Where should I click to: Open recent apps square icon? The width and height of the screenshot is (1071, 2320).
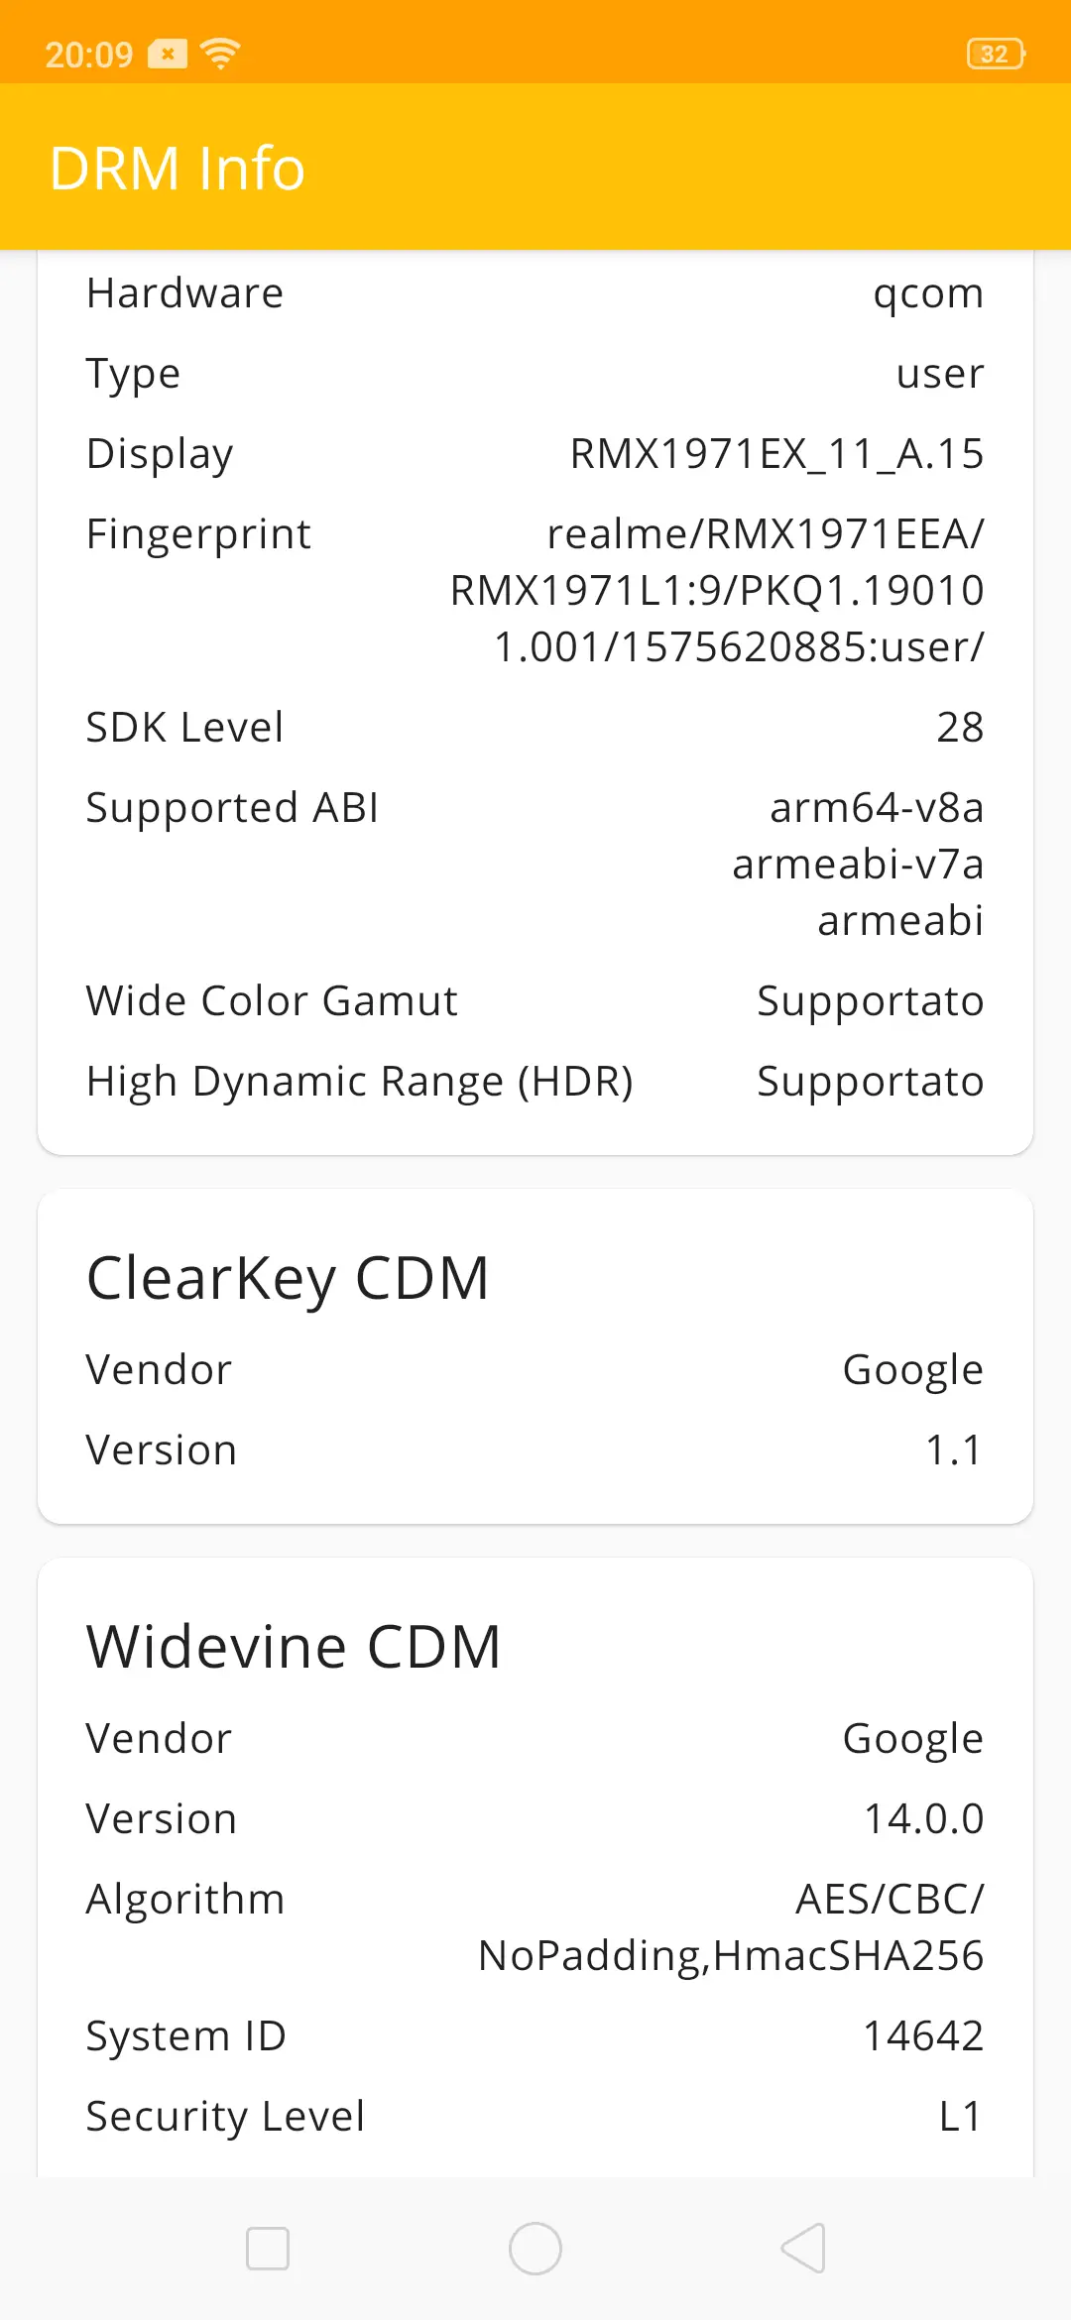point(268,2248)
